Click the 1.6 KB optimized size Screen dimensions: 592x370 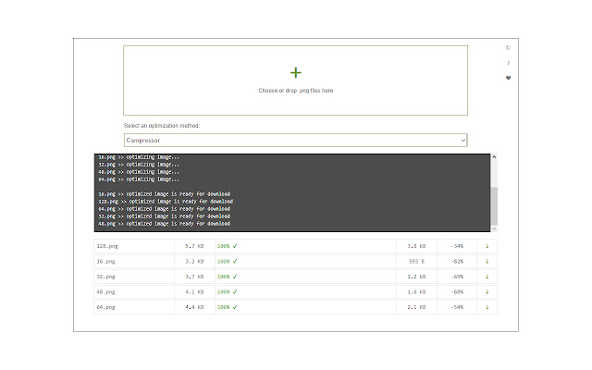pyautogui.click(x=416, y=292)
